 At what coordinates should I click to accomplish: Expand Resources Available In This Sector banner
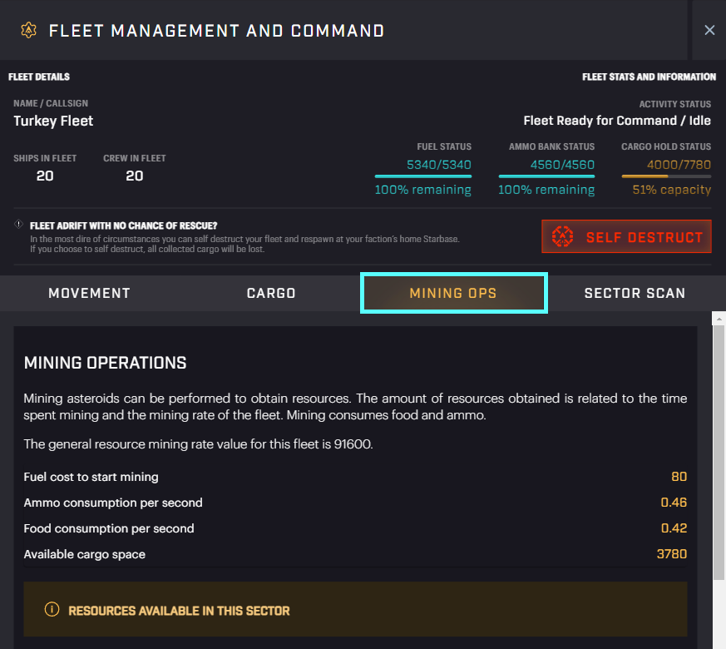[x=355, y=610]
